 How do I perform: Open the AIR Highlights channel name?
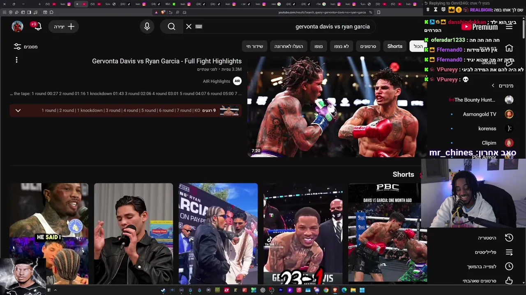[216, 81]
